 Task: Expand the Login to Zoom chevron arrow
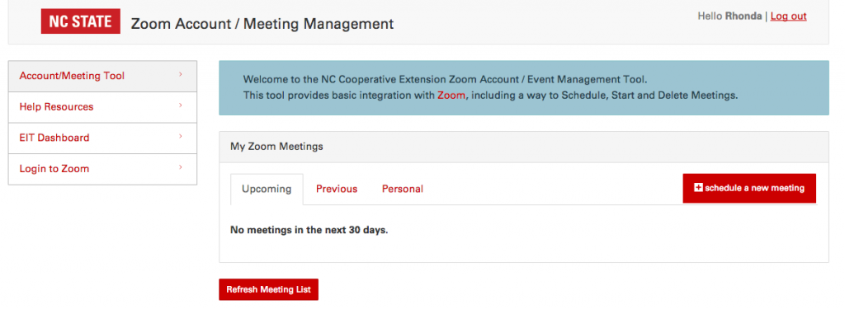pos(181,167)
